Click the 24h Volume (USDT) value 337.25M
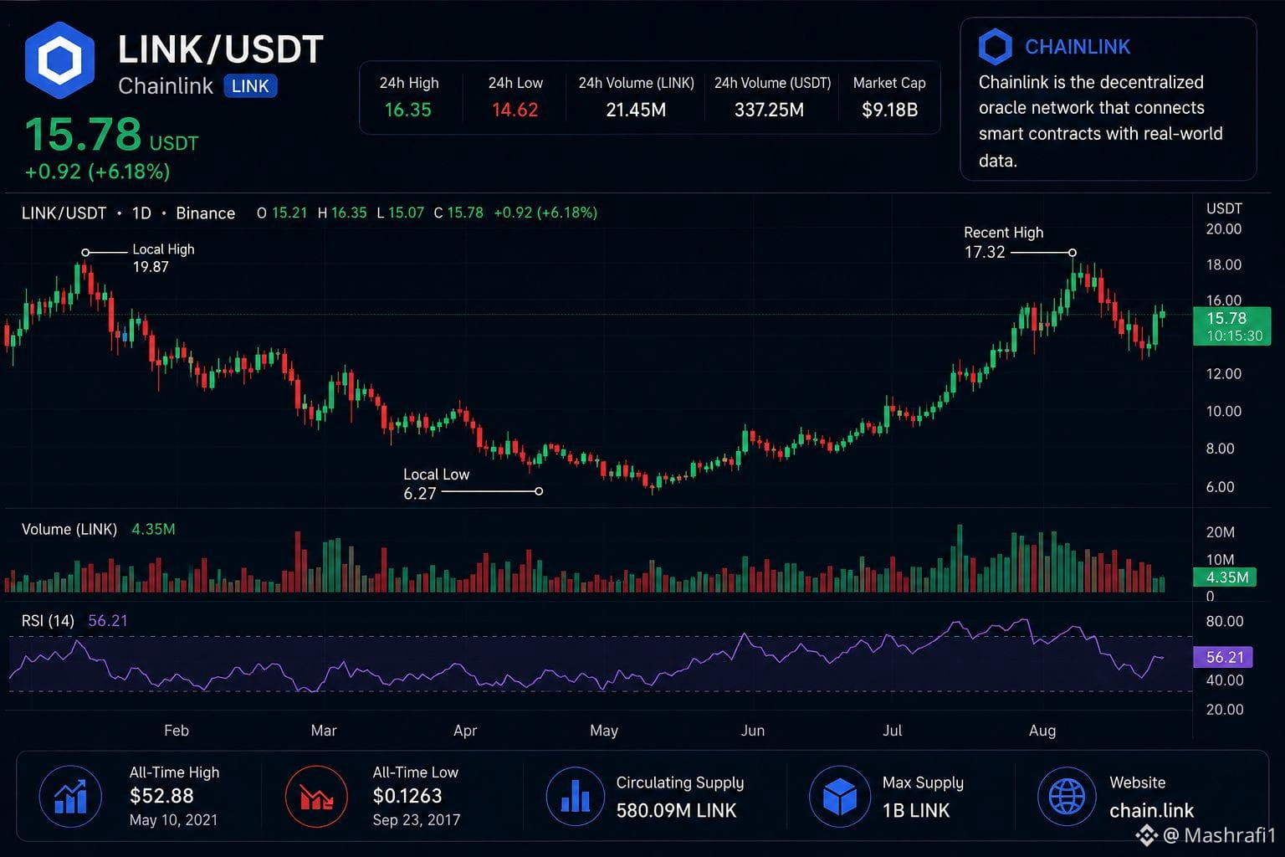This screenshot has width=1285, height=857. point(769,110)
